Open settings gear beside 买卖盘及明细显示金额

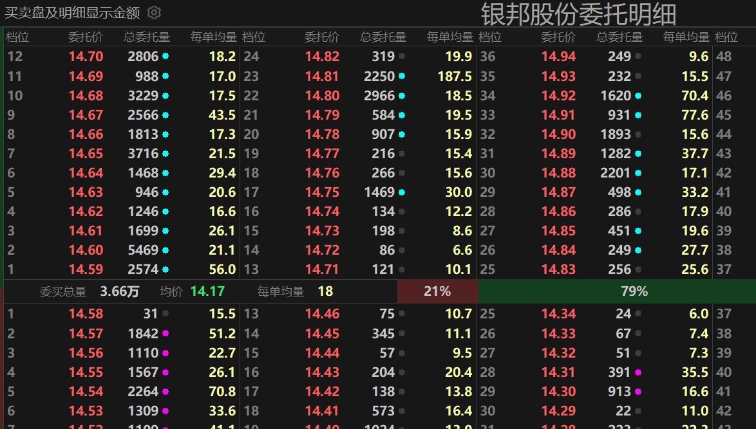(x=154, y=12)
